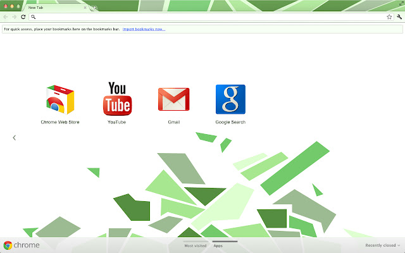
Task: Click Import bookmarks now link
Action: pos(144,29)
